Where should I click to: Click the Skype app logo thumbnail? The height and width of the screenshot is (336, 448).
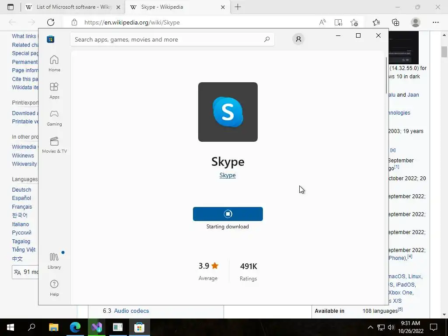tap(227, 112)
